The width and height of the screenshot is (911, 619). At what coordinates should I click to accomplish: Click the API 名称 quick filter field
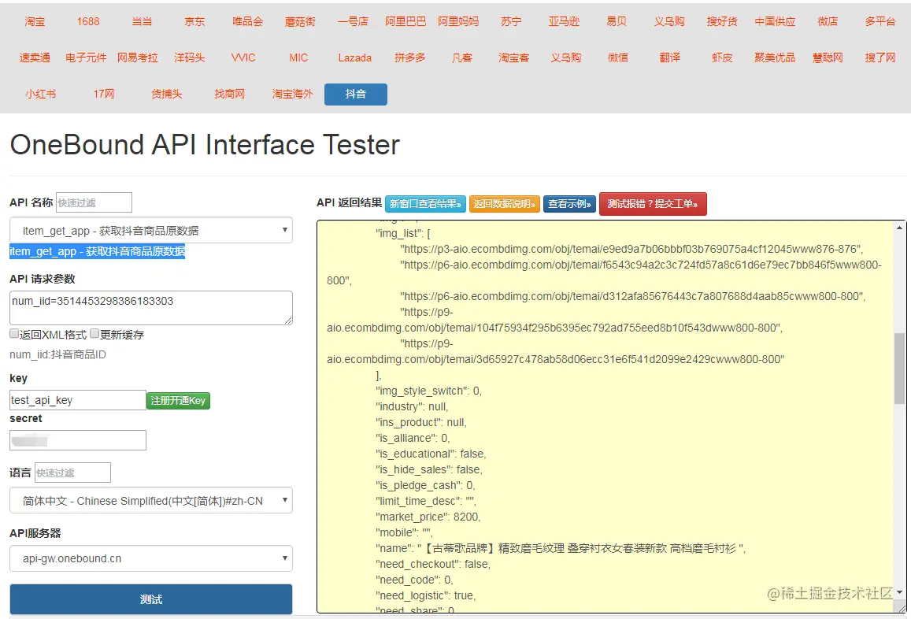(94, 202)
